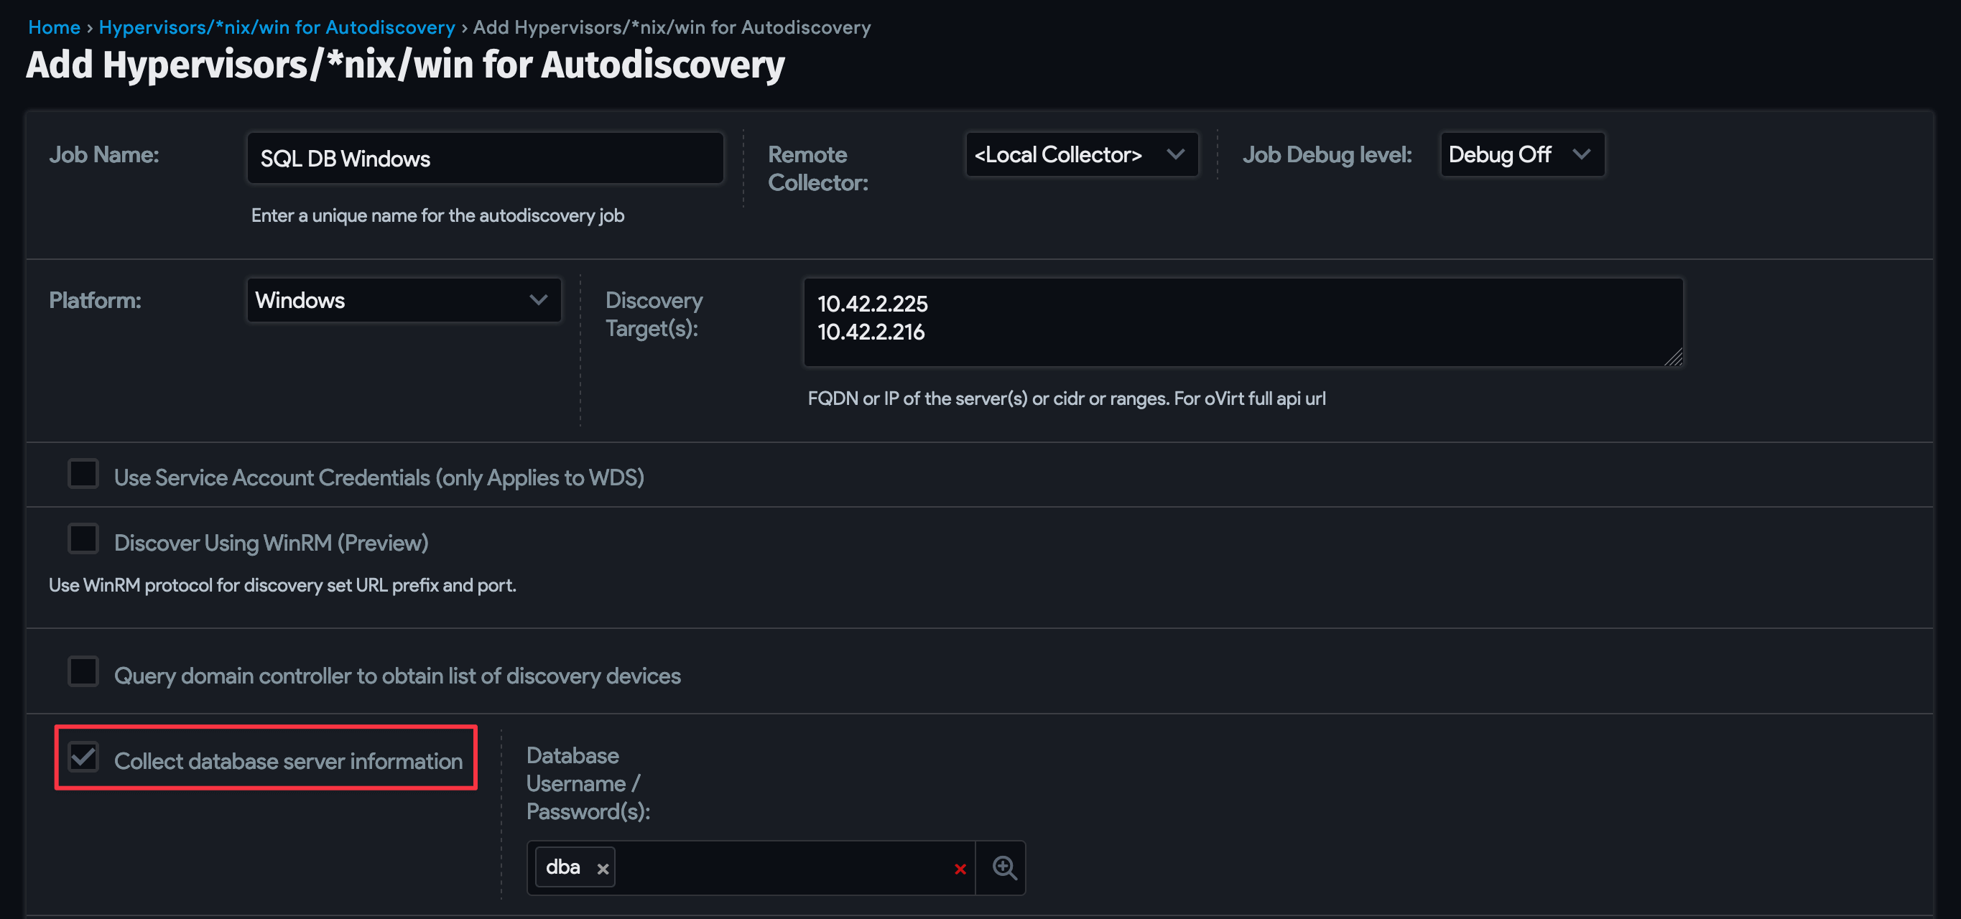Check Discover Using WinRM (Preview)
Image resolution: width=1961 pixels, height=919 pixels.
(x=83, y=538)
